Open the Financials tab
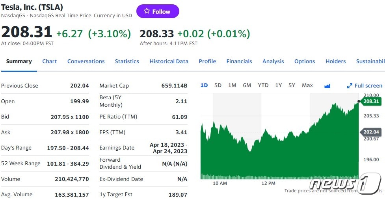 pyautogui.click(x=239, y=61)
